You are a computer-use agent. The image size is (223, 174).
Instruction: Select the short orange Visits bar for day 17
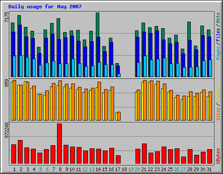pos(119,116)
